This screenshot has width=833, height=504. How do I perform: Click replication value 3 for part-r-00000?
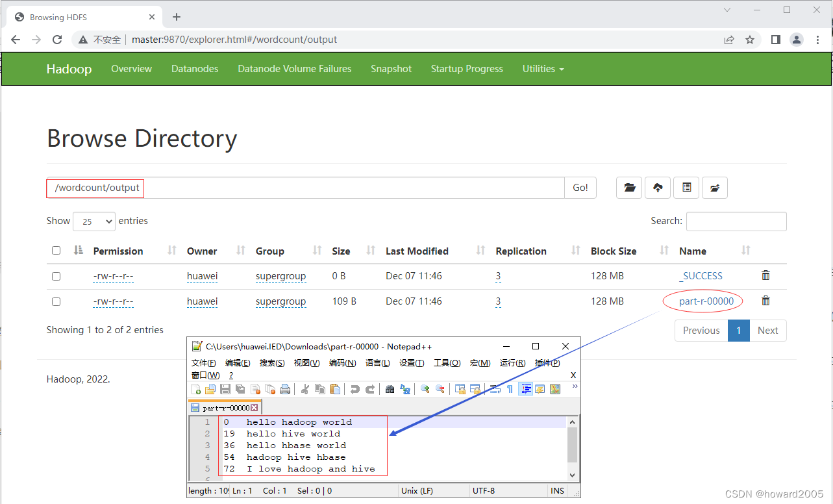tap(498, 301)
